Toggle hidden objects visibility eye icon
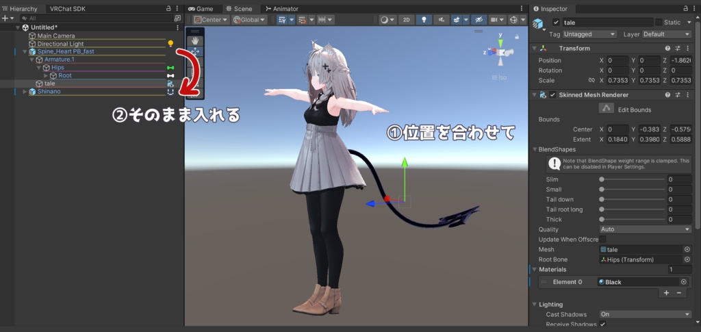 [479, 20]
